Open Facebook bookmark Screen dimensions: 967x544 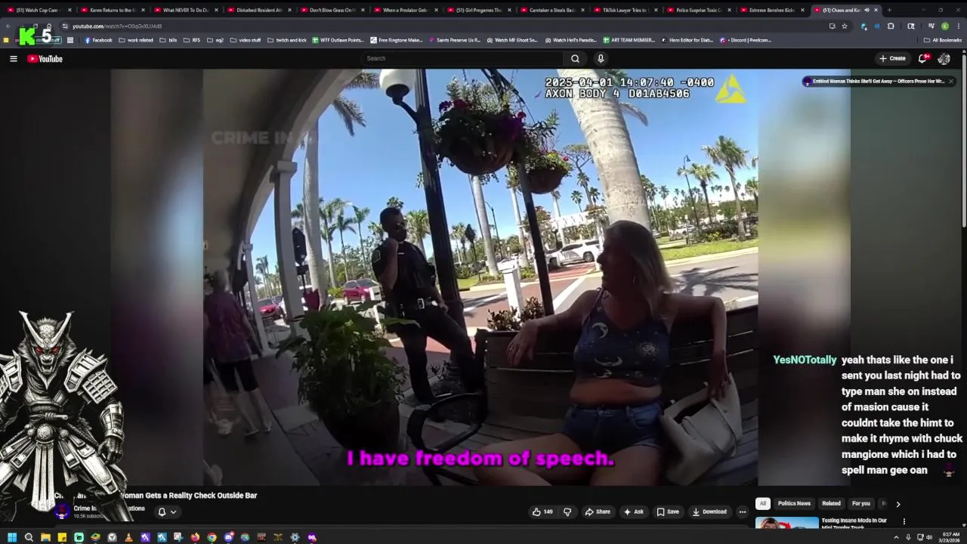pos(98,40)
